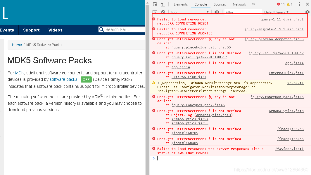Screen dimensions: 311x175
Task: Open the DevTools three-dot customize menu
Action: pos(299,4)
